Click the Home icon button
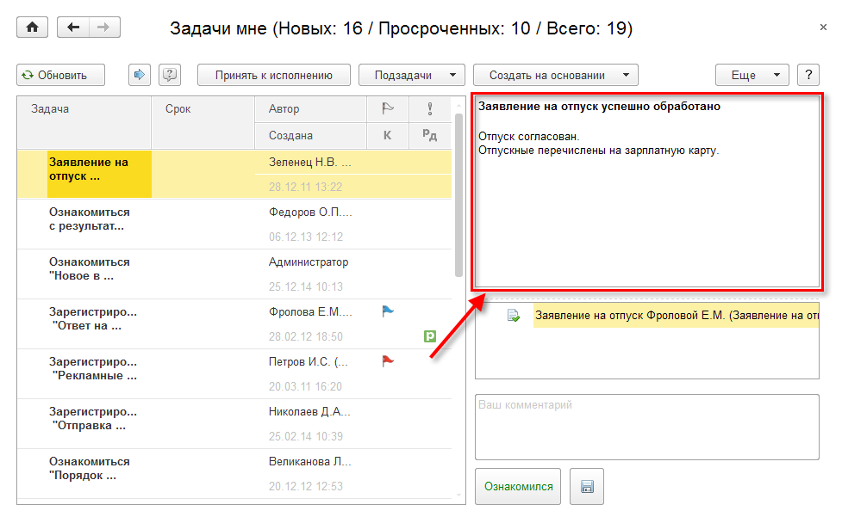The width and height of the screenshot is (842, 517). point(33,28)
